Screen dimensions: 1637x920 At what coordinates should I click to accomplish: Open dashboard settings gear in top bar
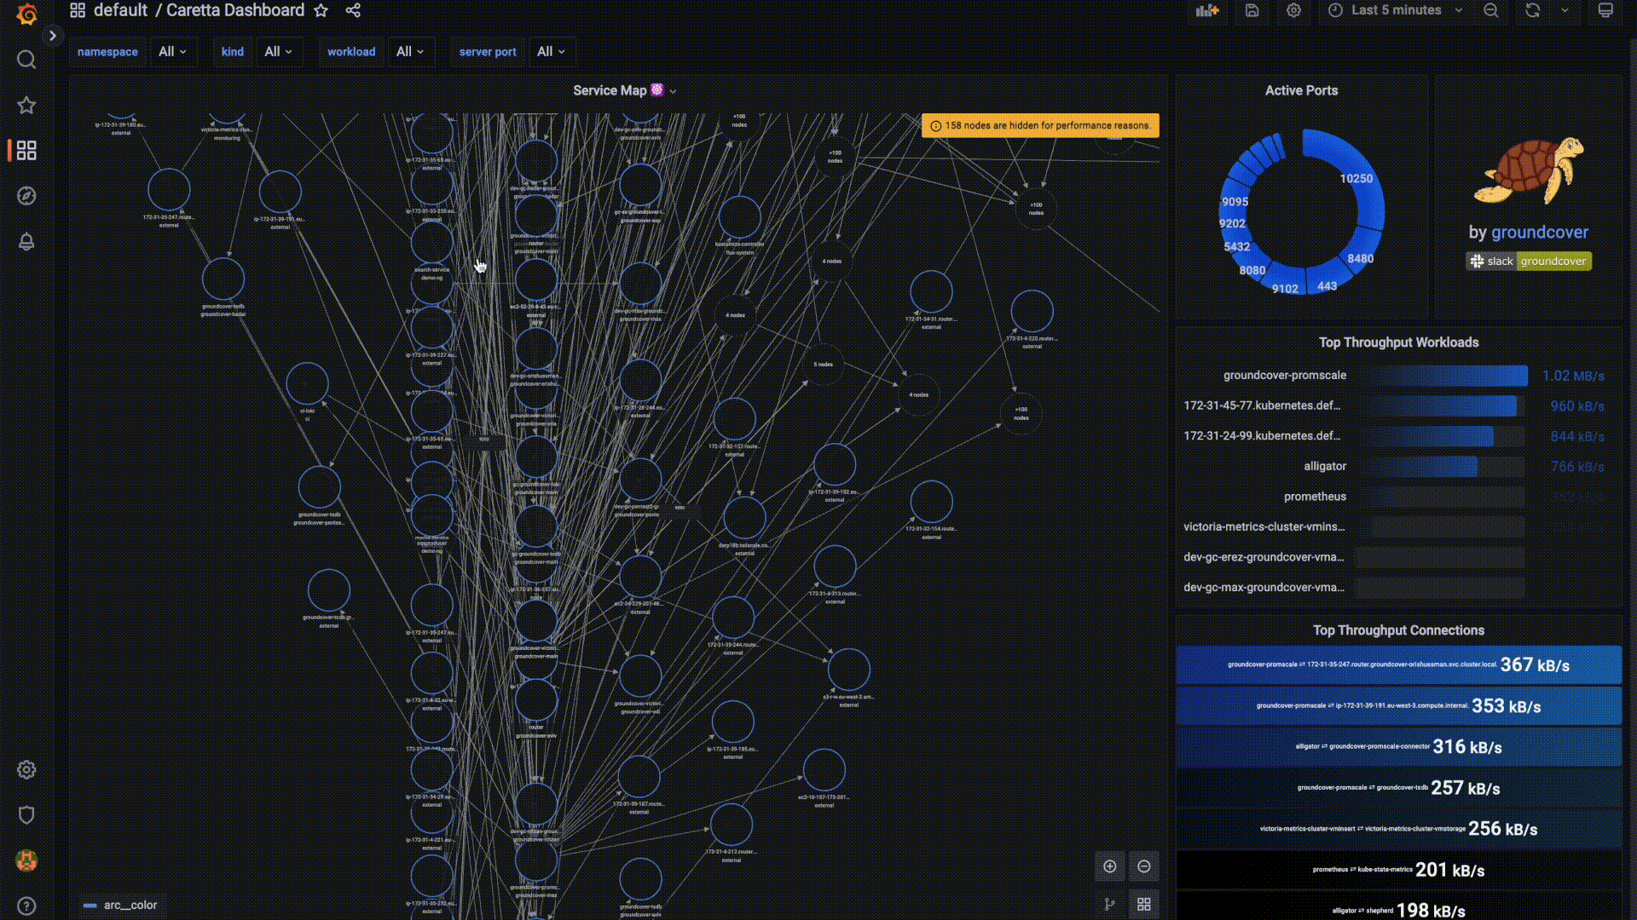point(1293,10)
